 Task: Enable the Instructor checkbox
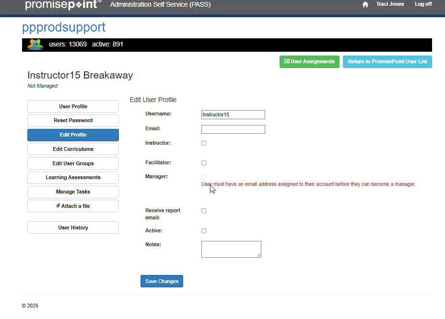pyautogui.click(x=204, y=143)
